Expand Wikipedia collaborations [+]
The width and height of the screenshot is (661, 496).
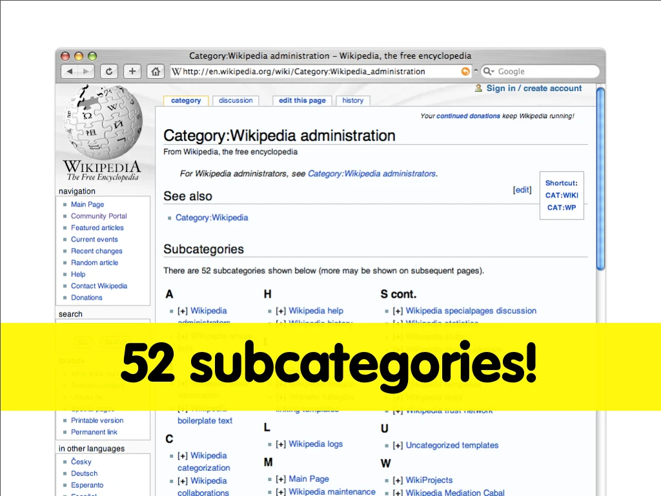coord(183,481)
